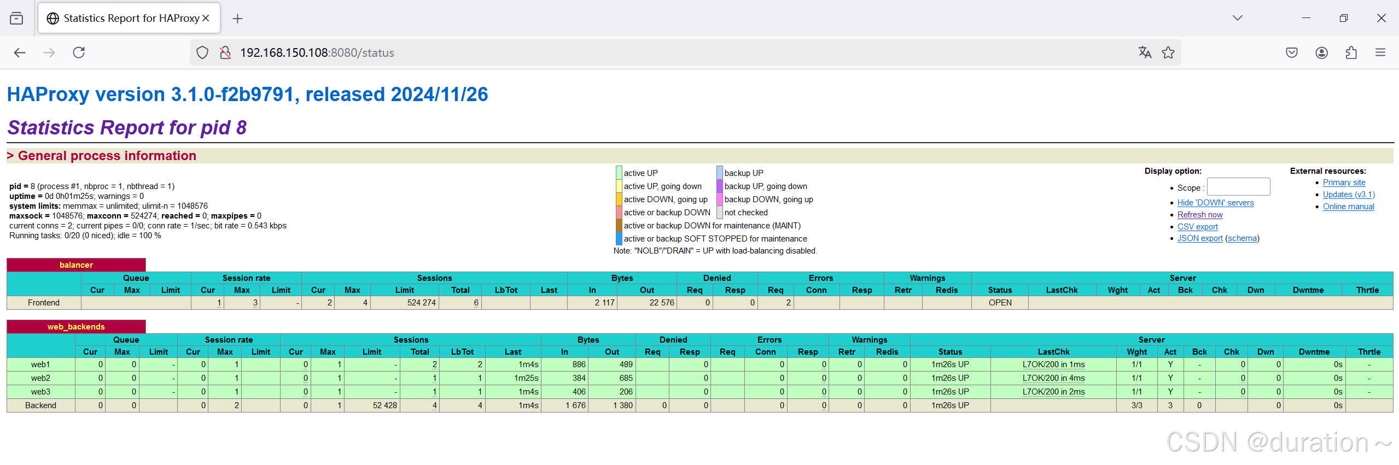This screenshot has width=1399, height=465.
Task: Click the balancer proxy title
Action: (x=76, y=265)
